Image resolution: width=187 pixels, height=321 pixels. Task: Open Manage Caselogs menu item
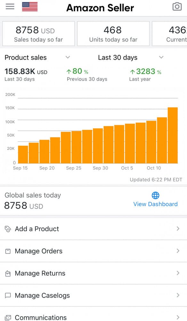coord(93,295)
